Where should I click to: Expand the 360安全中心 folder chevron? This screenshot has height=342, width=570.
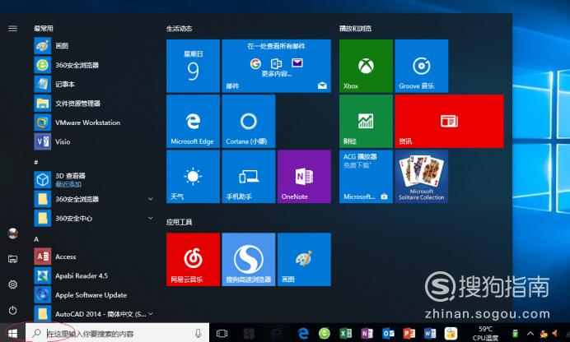coord(150,218)
